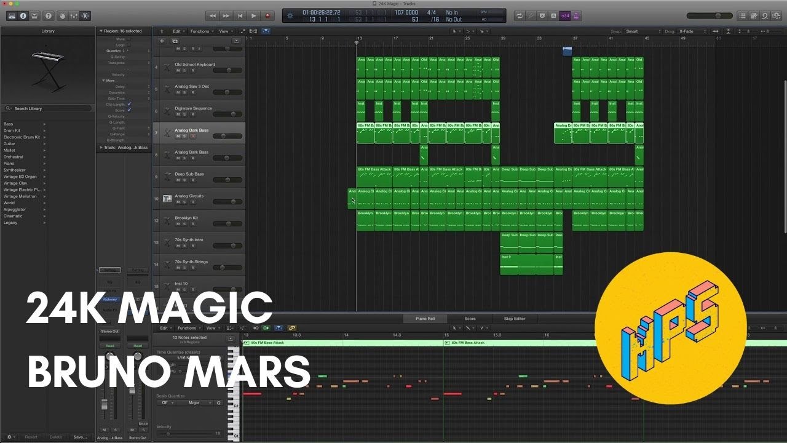Click the duplicate track button
Screen dimensions: 787x443
175,41
